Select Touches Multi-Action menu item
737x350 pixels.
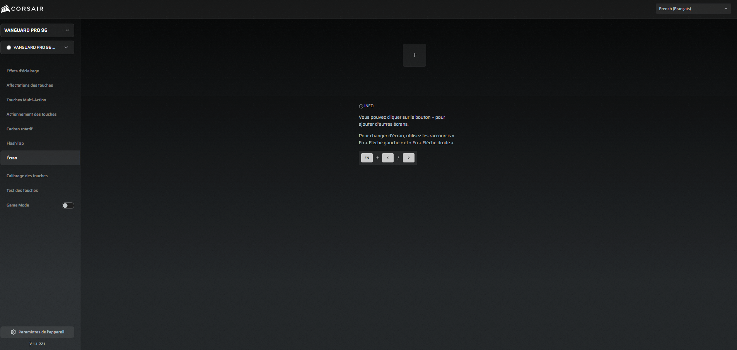(x=26, y=100)
